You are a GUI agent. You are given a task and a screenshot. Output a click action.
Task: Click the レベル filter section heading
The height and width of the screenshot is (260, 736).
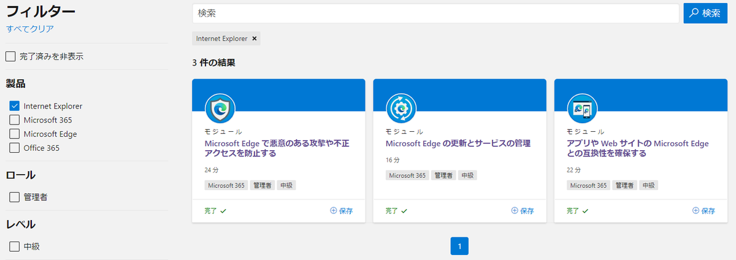coord(20,224)
